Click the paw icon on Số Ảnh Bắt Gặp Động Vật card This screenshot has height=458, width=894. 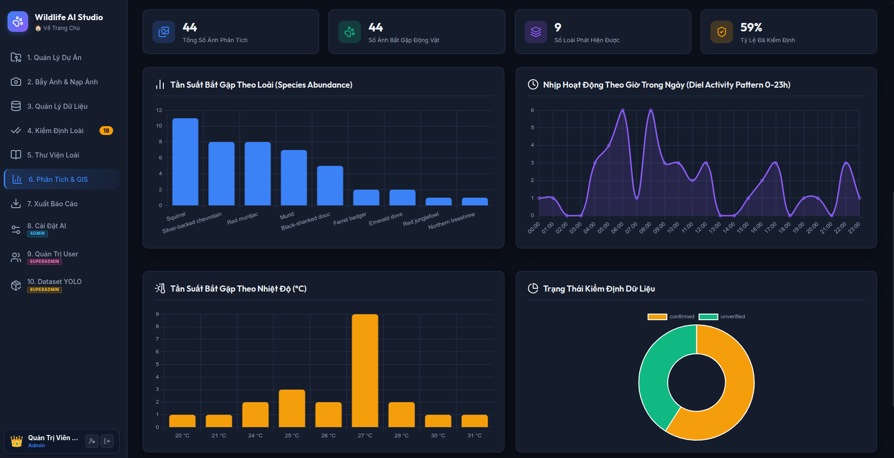click(350, 32)
